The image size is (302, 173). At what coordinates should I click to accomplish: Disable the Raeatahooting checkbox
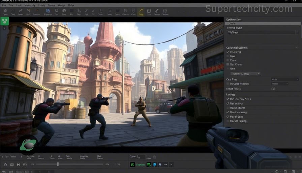pyautogui.click(x=228, y=112)
